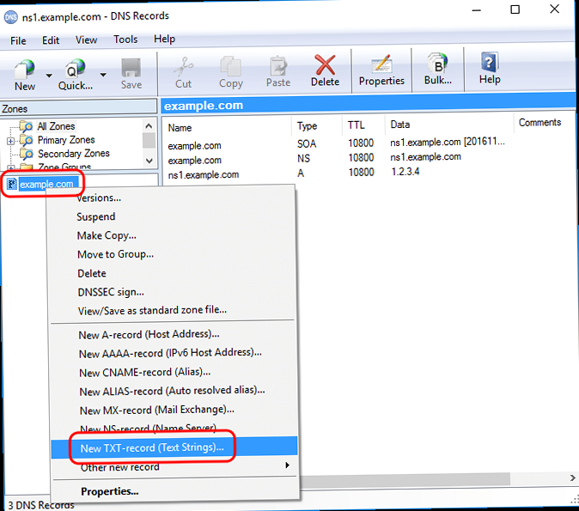Image resolution: width=579 pixels, height=511 pixels.
Task: Select Secondary Zones in the tree
Action: coord(71,154)
